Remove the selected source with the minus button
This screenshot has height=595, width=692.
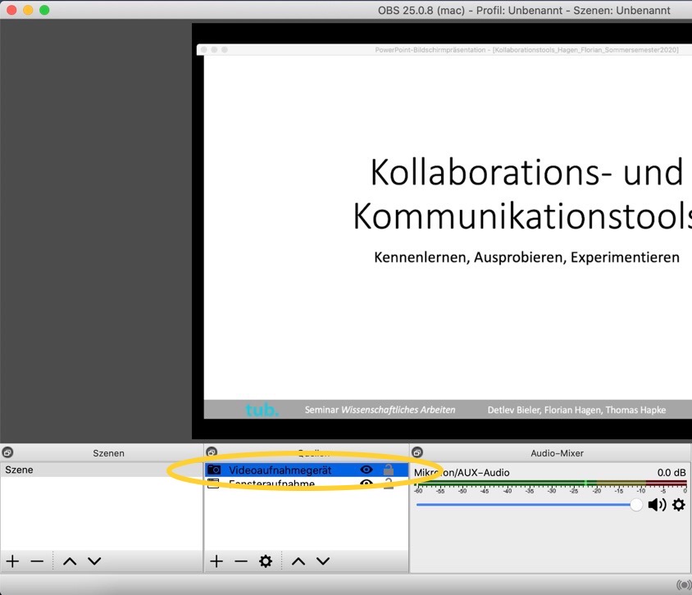pos(240,561)
